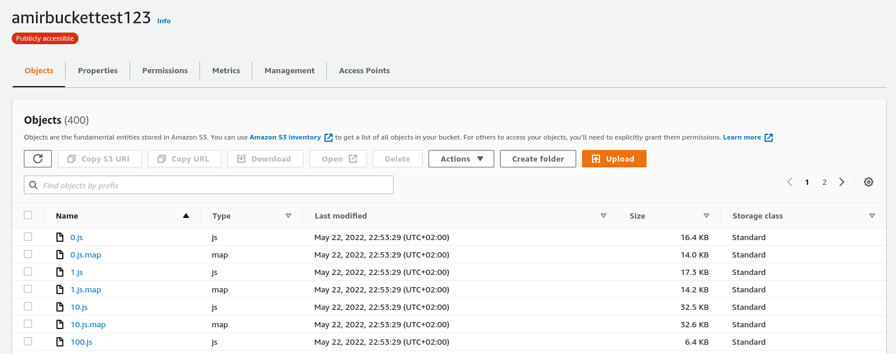Viewport: 896px width, 354px height.
Task: Click the search magnifier icon
Action: tap(34, 185)
